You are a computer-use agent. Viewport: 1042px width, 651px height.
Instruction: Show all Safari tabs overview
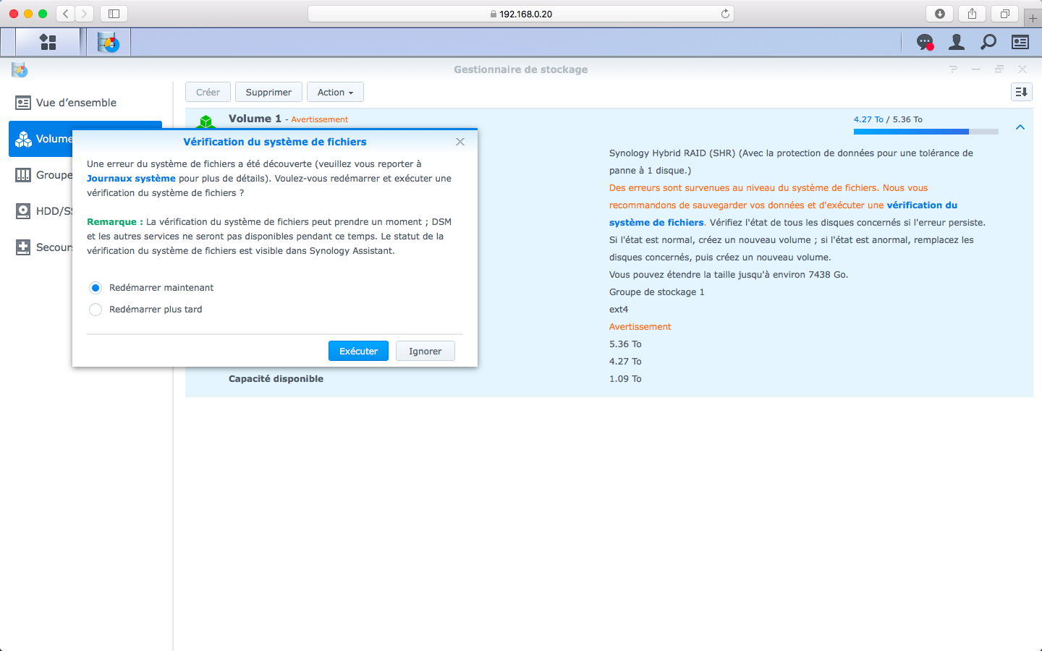coord(1004,14)
